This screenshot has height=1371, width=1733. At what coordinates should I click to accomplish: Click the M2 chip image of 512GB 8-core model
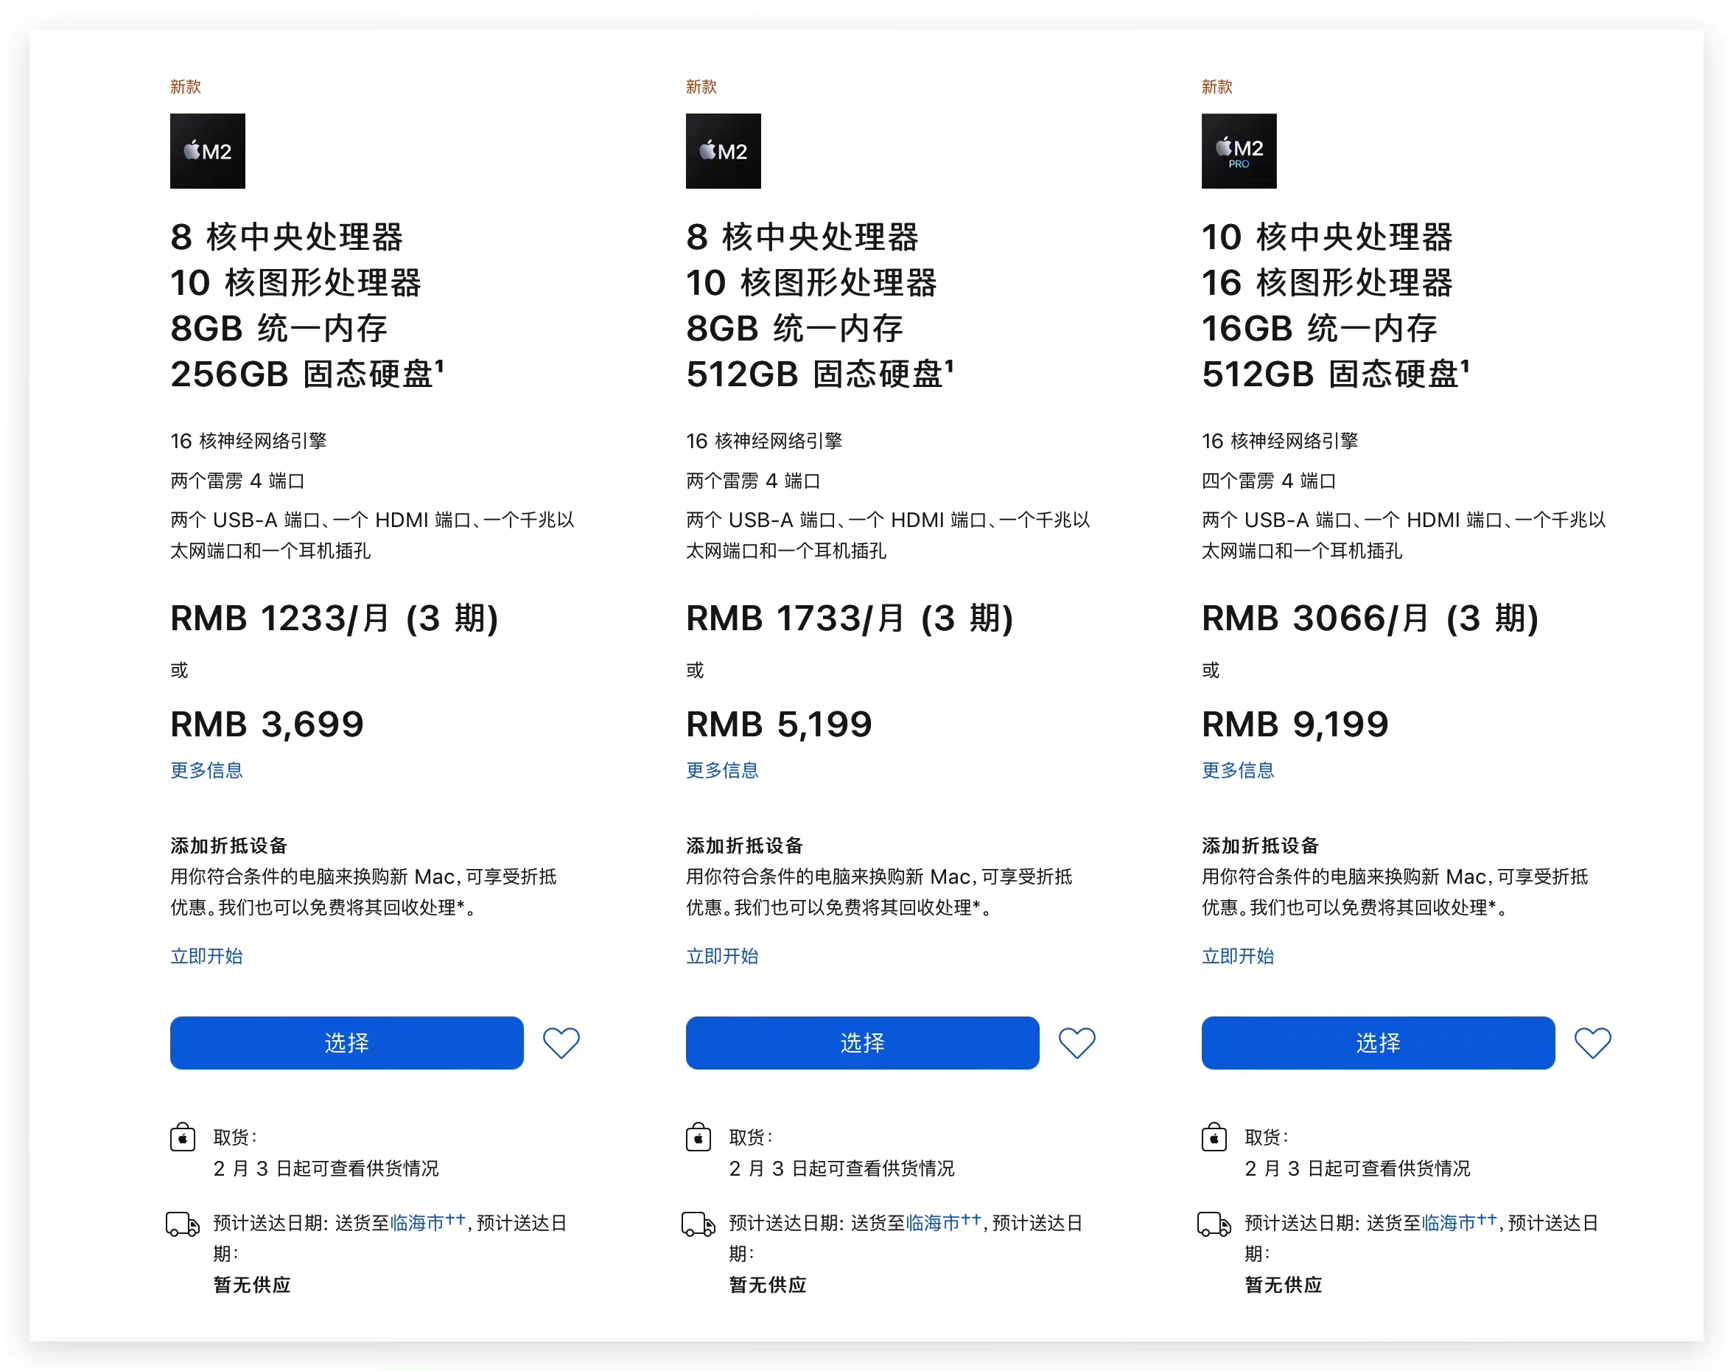point(723,151)
